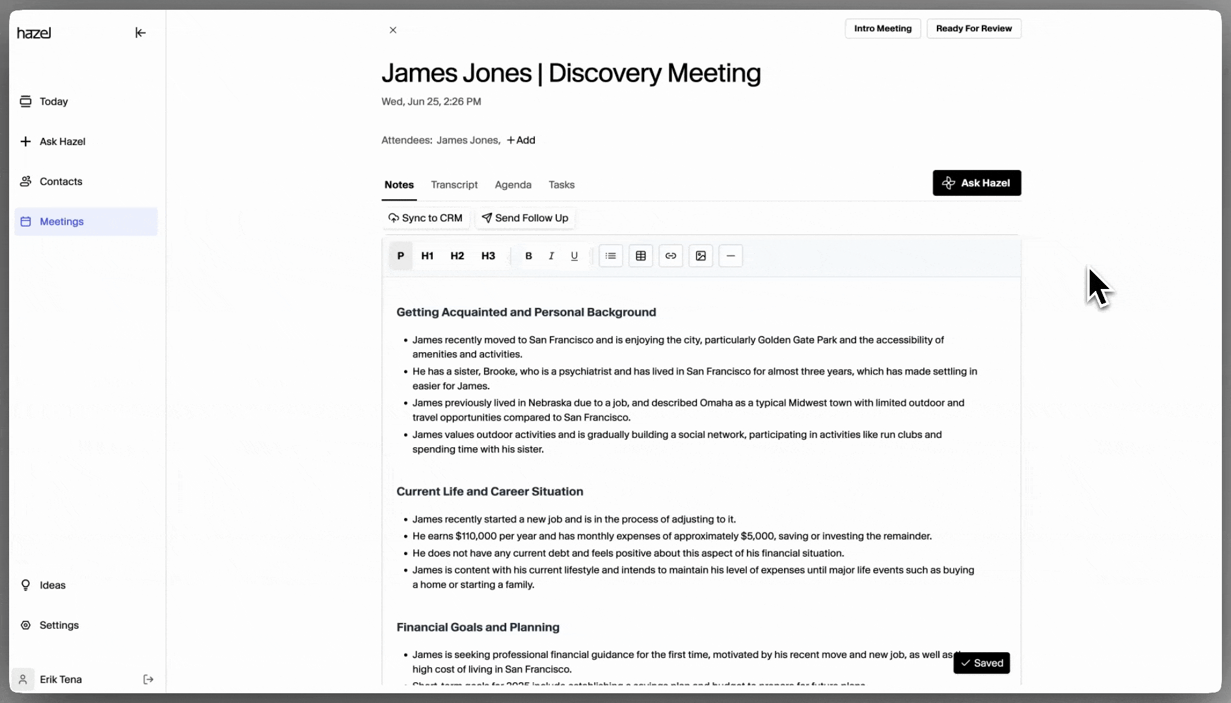Screen dimensions: 1231x703
Task: Insert a bullet list
Action: [x=610, y=256]
